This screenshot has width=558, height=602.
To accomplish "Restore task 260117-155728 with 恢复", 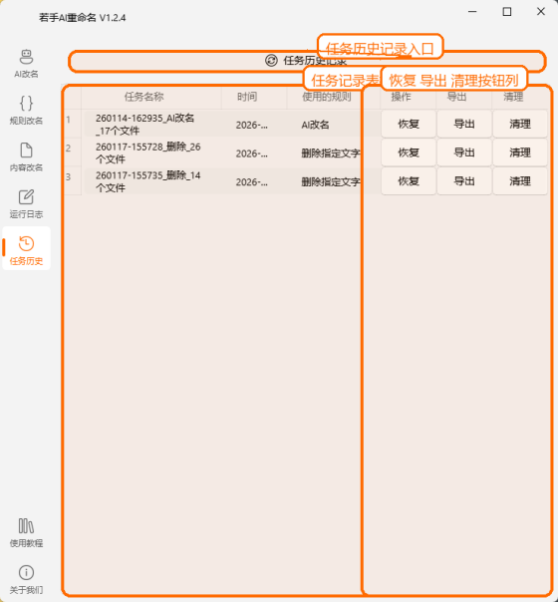I will (x=409, y=152).
